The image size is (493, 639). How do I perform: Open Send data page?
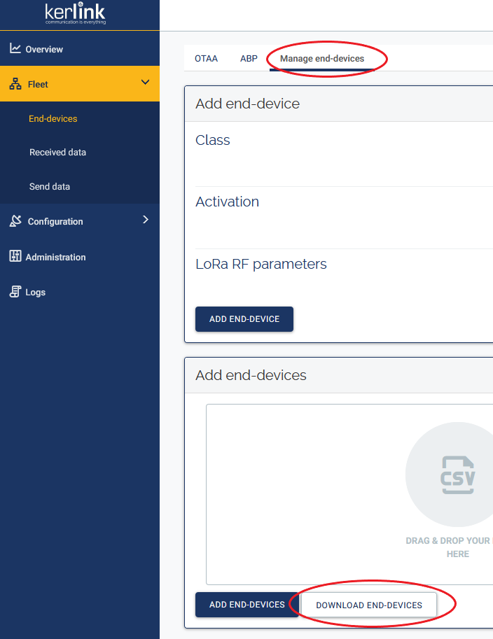(x=50, y=187)
